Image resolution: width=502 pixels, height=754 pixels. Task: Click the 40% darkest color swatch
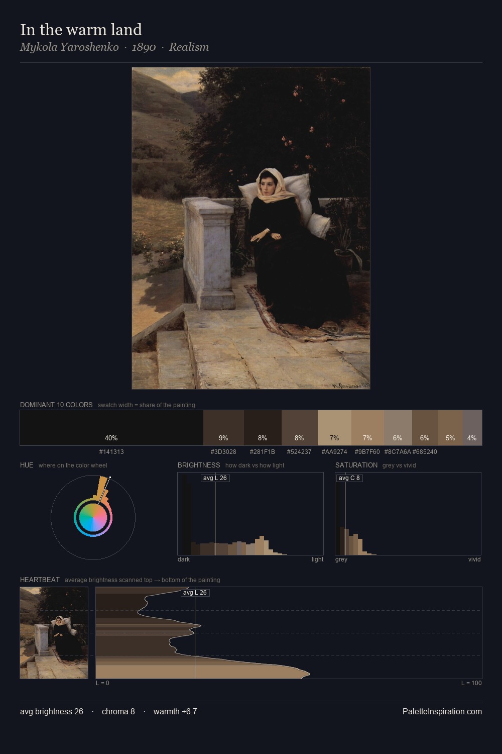tap(111, 428)
